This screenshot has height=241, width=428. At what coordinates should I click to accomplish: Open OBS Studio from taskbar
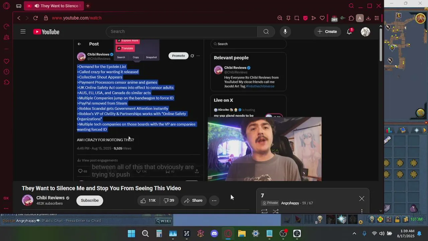(x=283, y=234)
